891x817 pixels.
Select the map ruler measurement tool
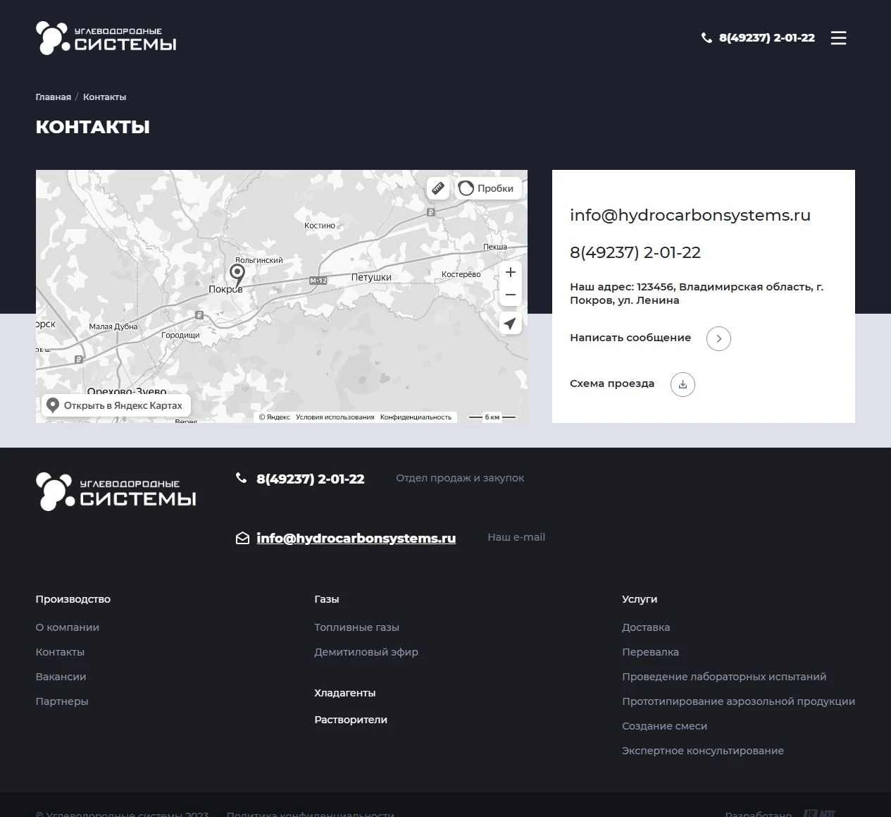click(x=438, y=188)
